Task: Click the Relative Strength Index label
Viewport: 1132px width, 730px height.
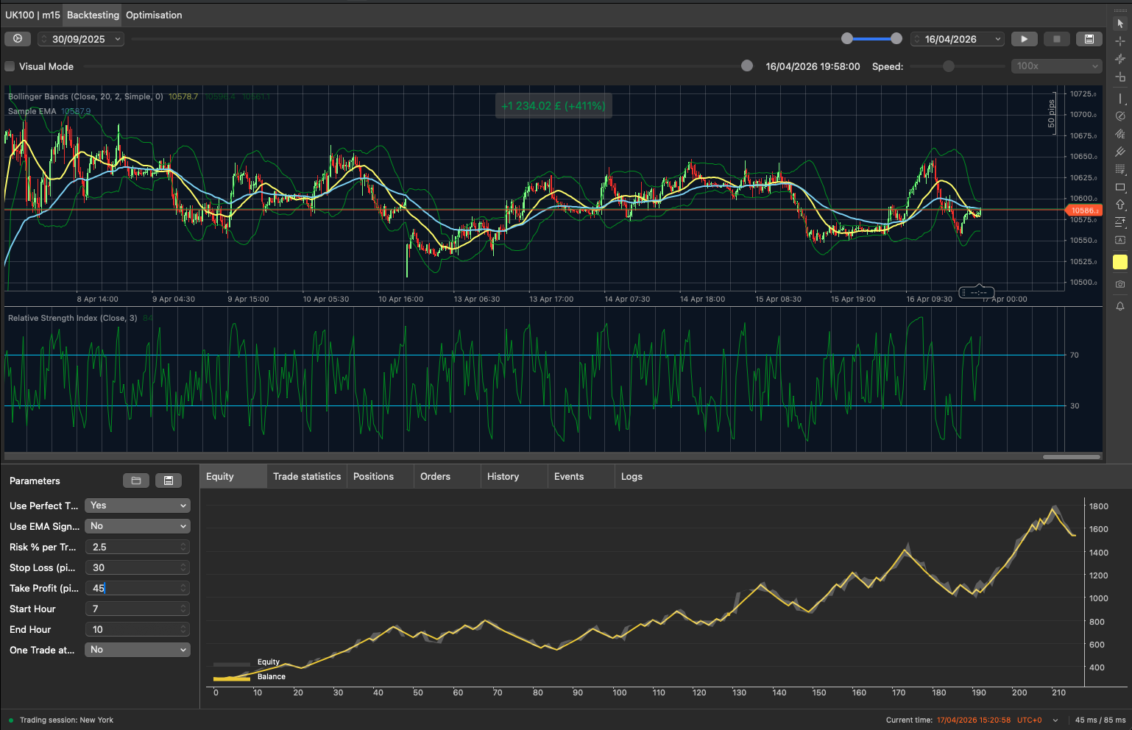Action: point(72,318)
